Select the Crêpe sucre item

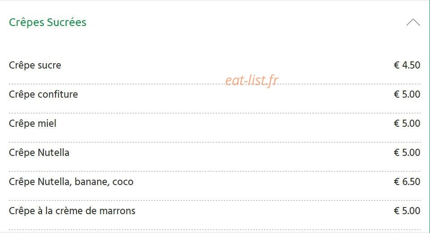(35, 65)
